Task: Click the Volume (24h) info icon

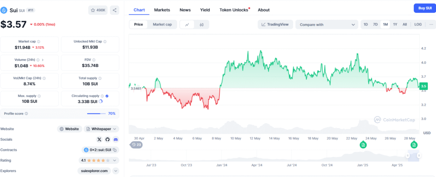Action: coord(38,60)
